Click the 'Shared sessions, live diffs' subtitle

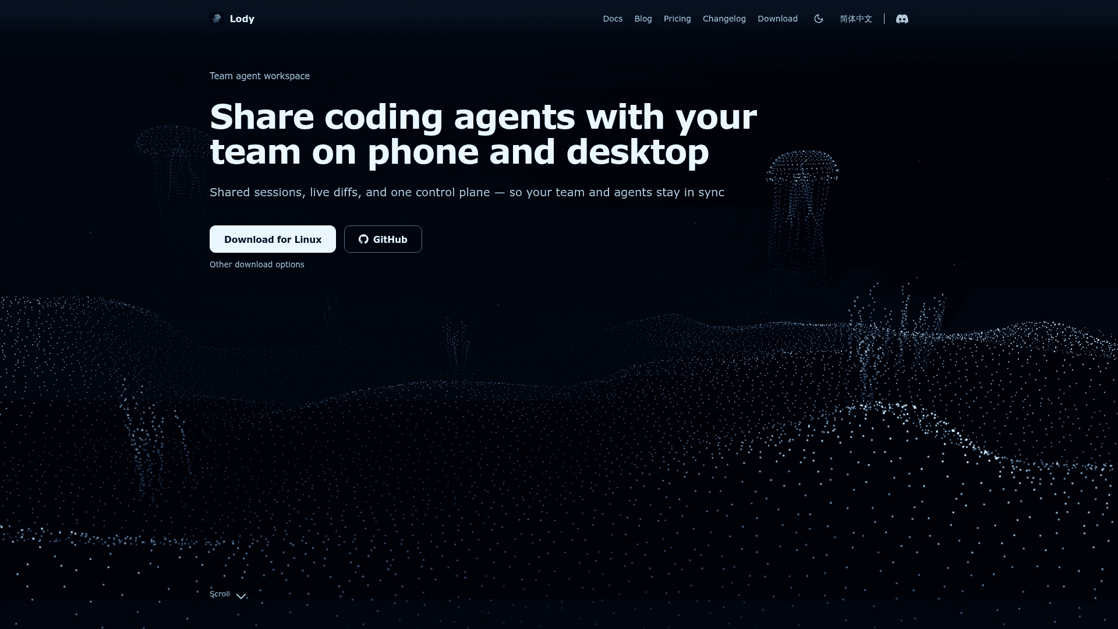click(x=467, y=192)
